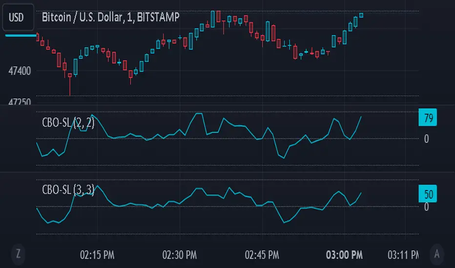Click the cyan 50 value label
This screenshot has height=268, width=455.
pyautogui.click(x=428, y=194)
